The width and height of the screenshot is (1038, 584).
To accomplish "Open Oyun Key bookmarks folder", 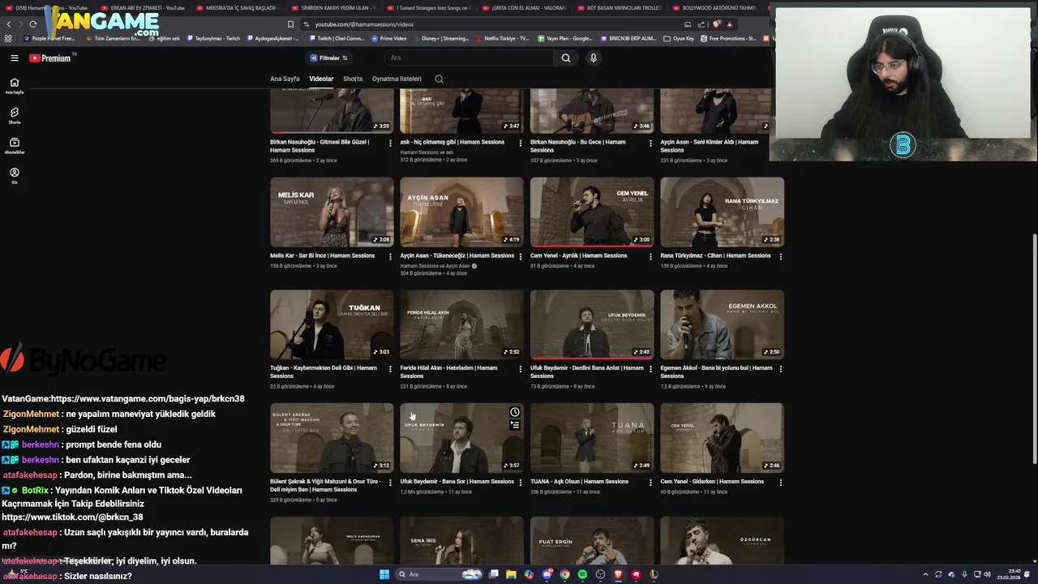I will click(x=679, y=38).
